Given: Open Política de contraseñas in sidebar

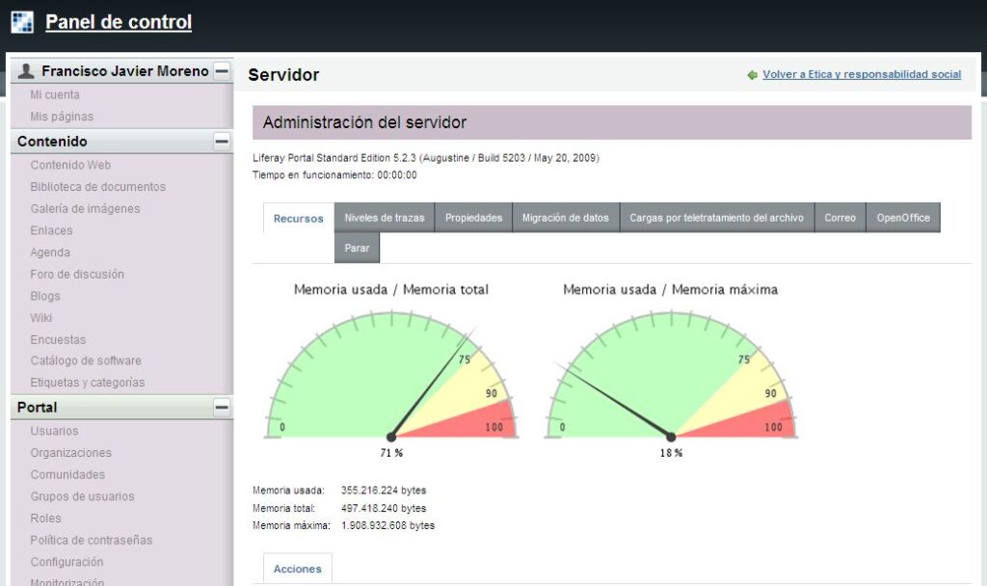Looking at the screenshot, I should click(91, 541).
